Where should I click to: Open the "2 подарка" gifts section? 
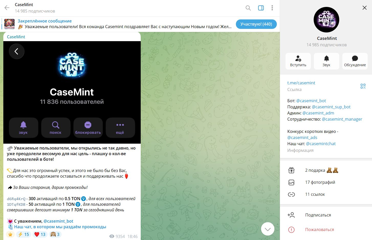326,170
